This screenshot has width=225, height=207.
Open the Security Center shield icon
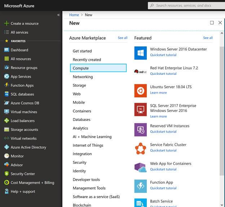tap(6, 174)
